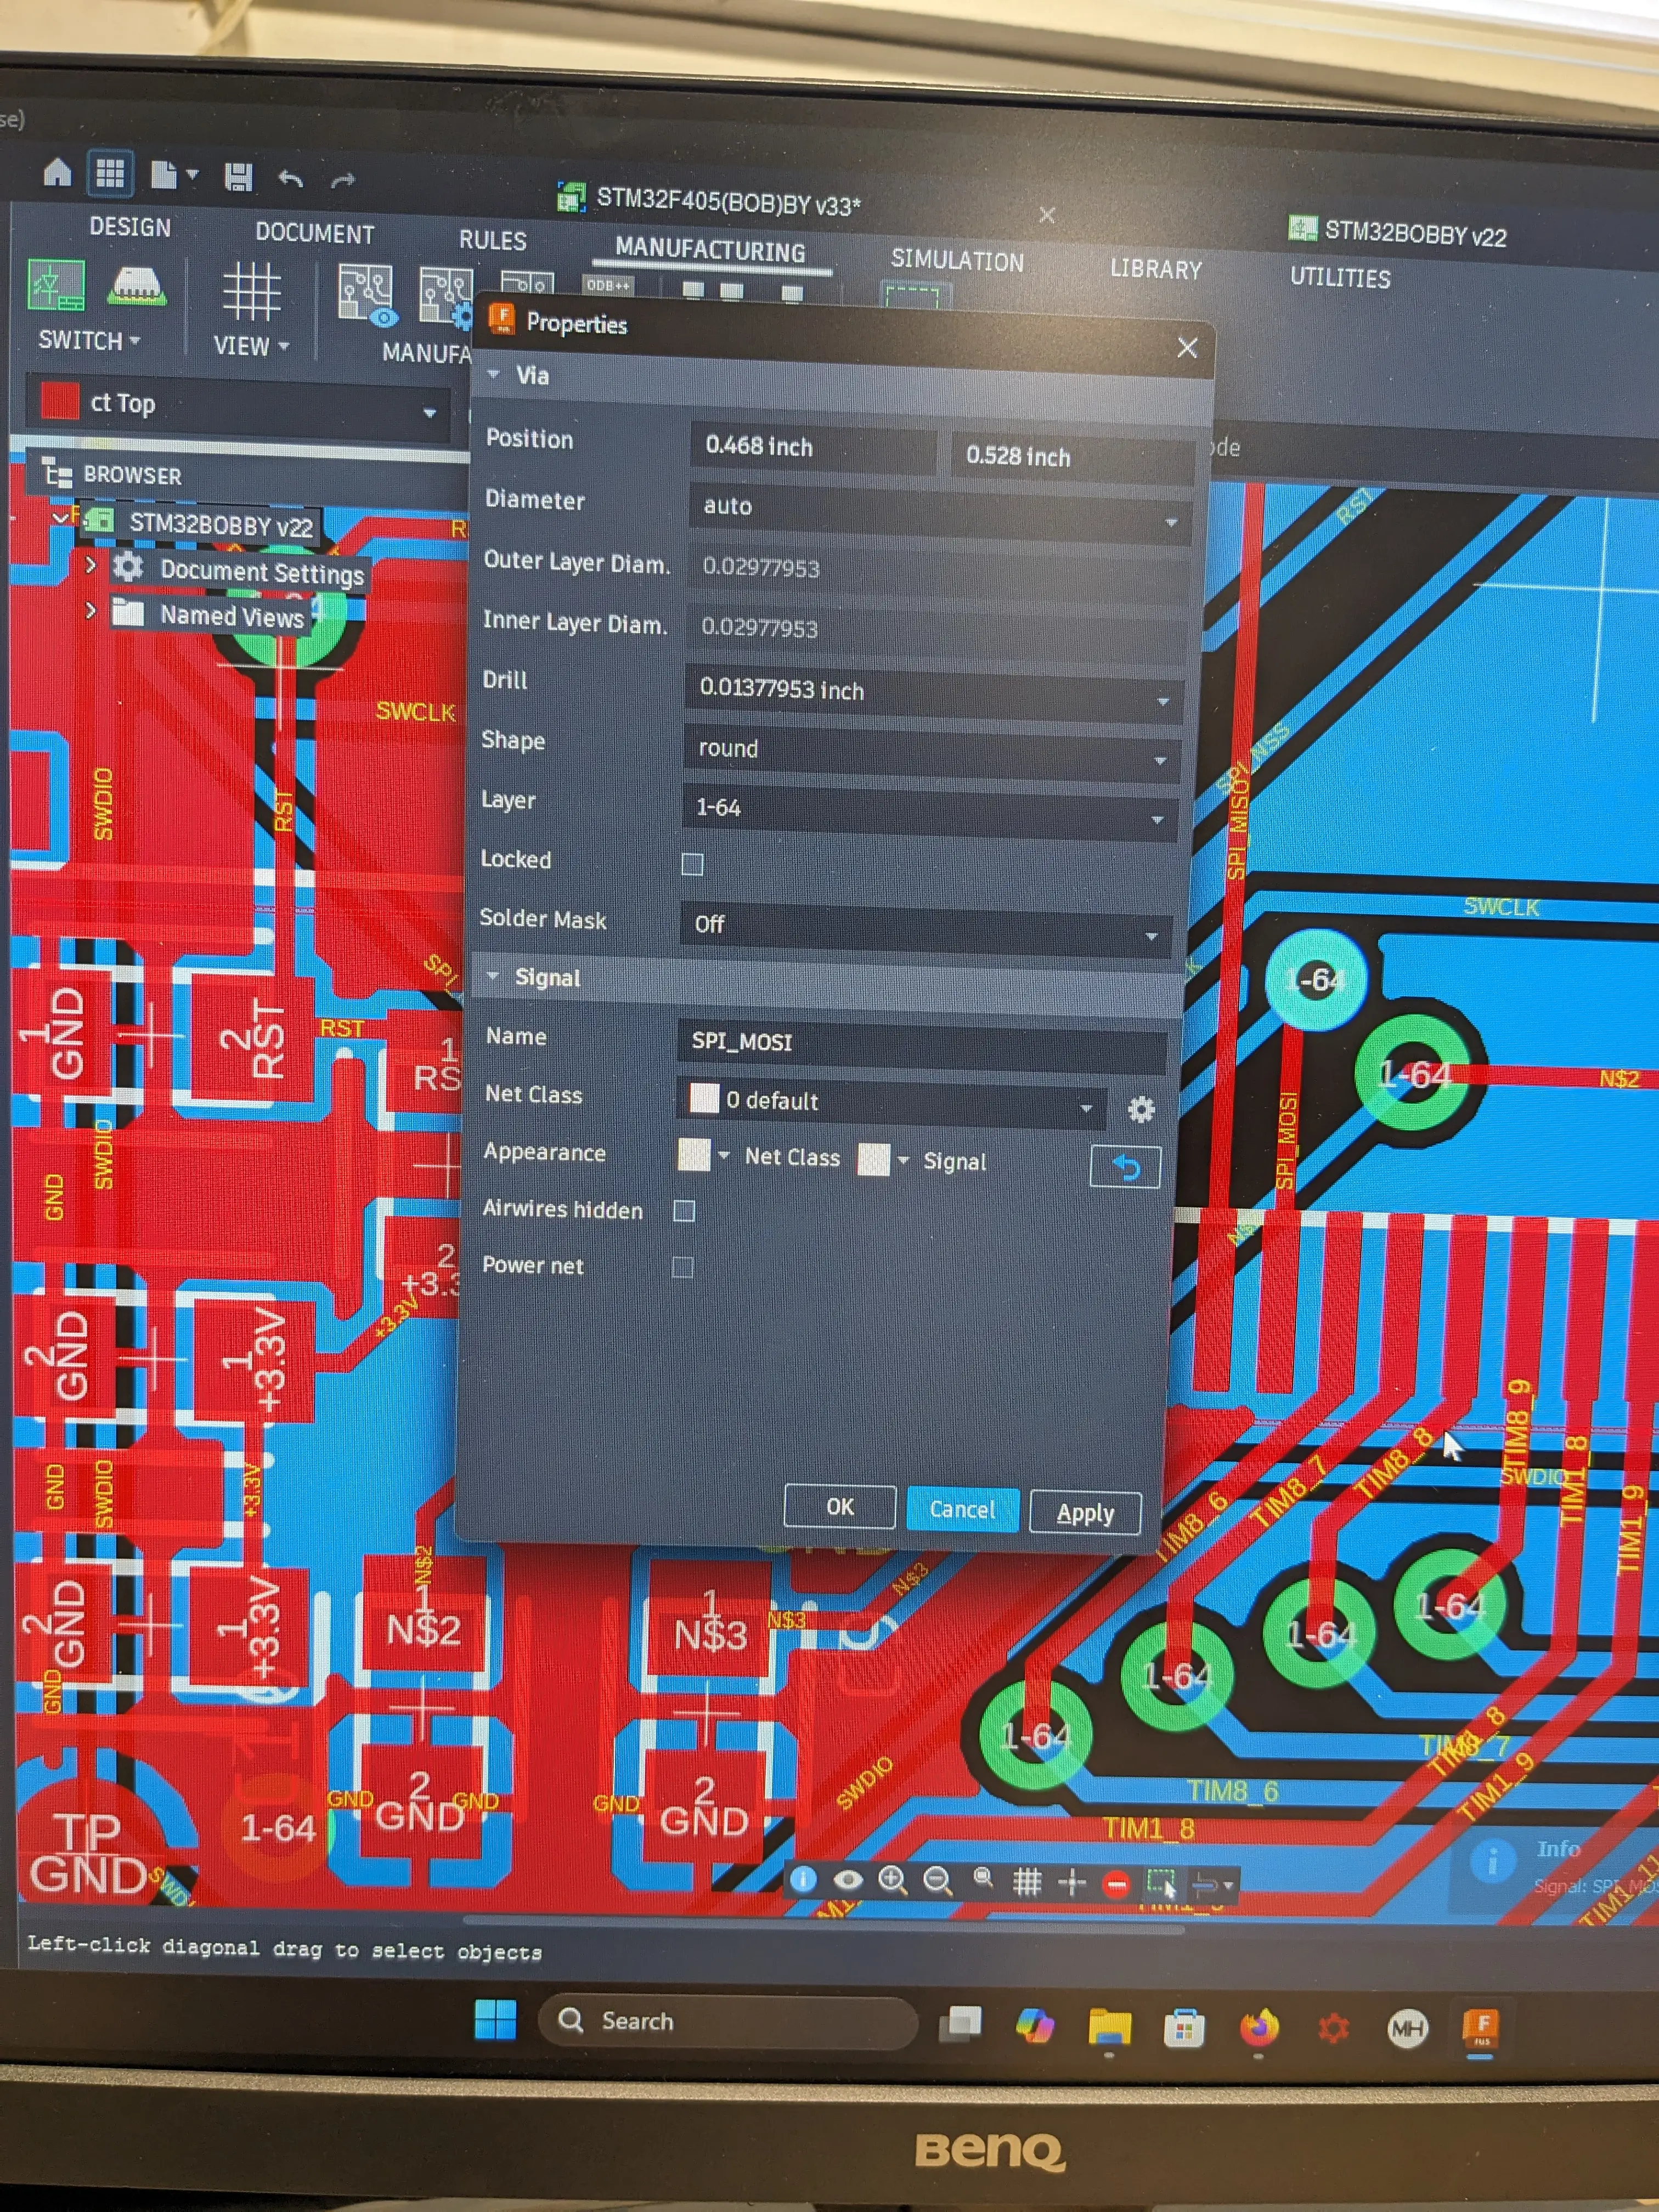Open the LIBRARY ribbon tab
The height and width of the screenshot is (2212, 1659).
pos(1156,269)
